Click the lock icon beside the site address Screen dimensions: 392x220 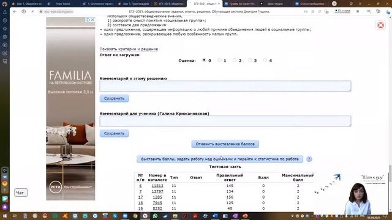pyautogui.click(x=41, y=12)
